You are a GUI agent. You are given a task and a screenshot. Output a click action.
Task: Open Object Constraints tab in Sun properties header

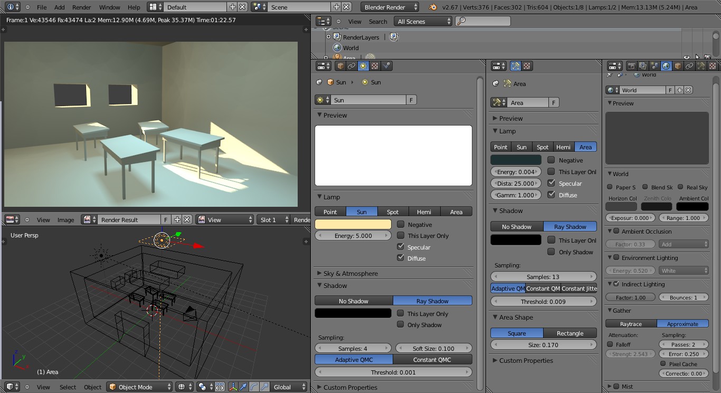point(352,66)
